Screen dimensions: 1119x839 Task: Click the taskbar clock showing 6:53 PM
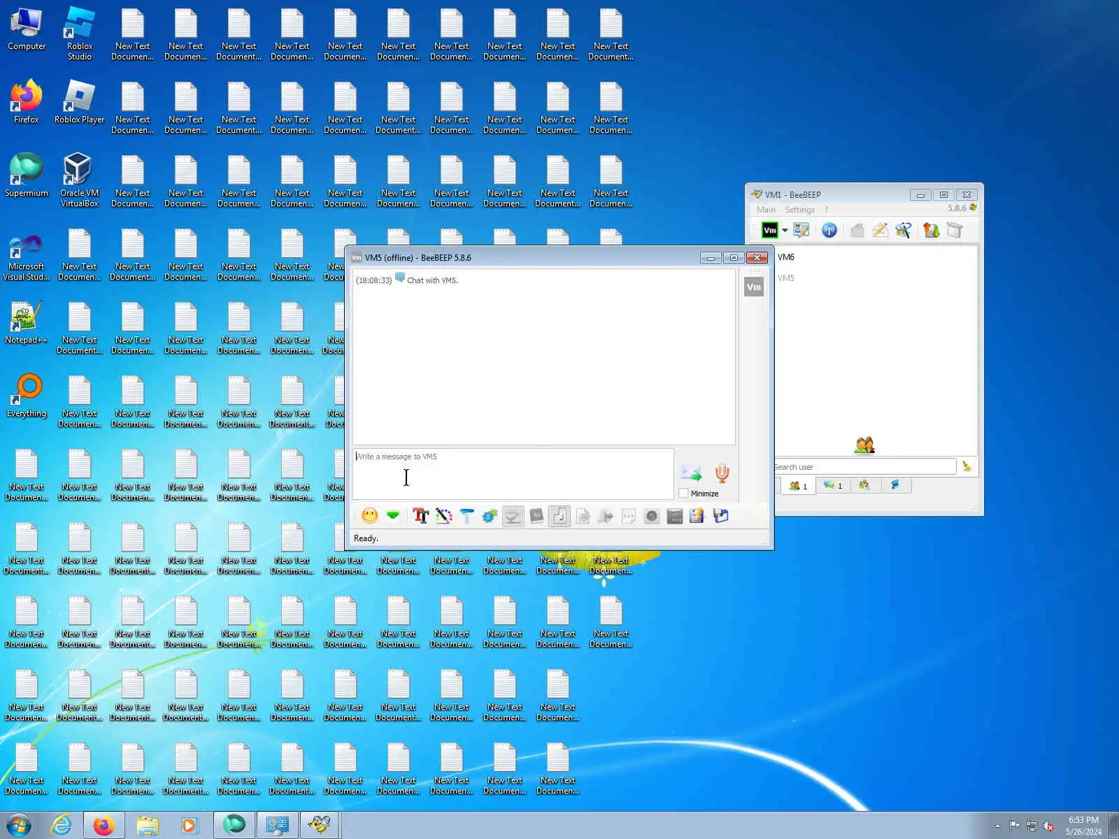pos(1083,826)
